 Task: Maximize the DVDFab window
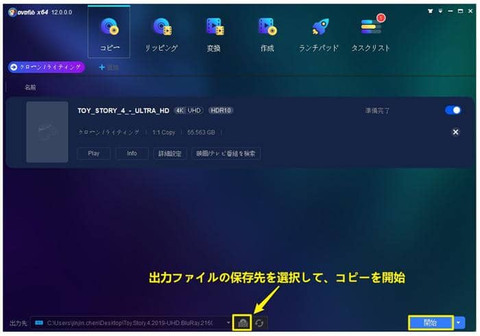(x=460, y=12)
